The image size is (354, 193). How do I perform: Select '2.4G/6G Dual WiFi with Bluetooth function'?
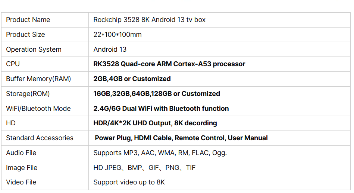[x=161, y=109]
